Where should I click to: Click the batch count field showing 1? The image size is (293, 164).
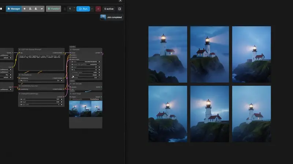(x=70, y=9)
